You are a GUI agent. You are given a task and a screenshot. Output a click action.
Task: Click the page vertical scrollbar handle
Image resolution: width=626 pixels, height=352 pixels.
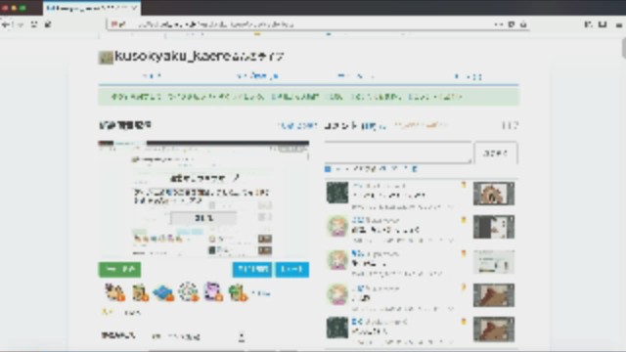pos(623,48)
